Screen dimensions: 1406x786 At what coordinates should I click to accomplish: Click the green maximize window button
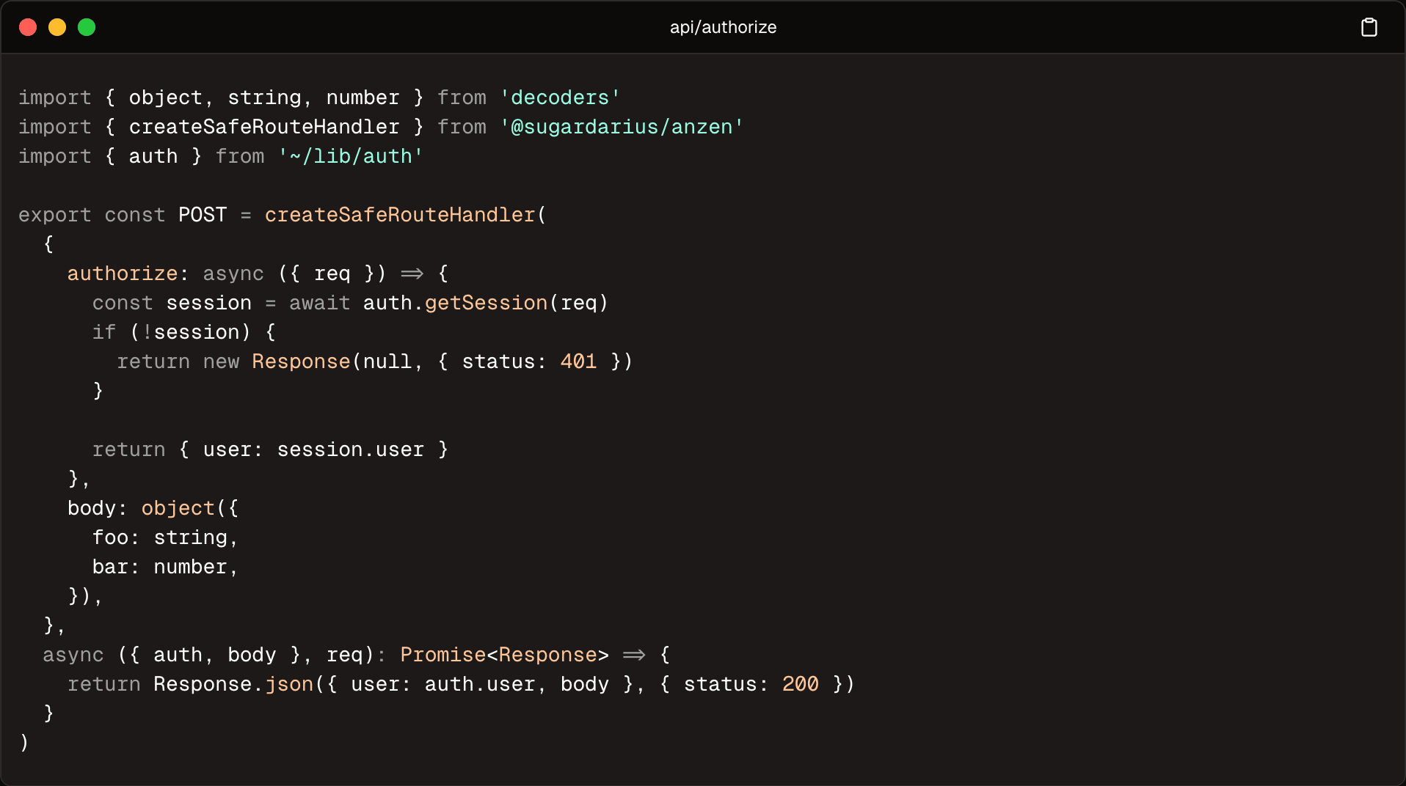87,27
